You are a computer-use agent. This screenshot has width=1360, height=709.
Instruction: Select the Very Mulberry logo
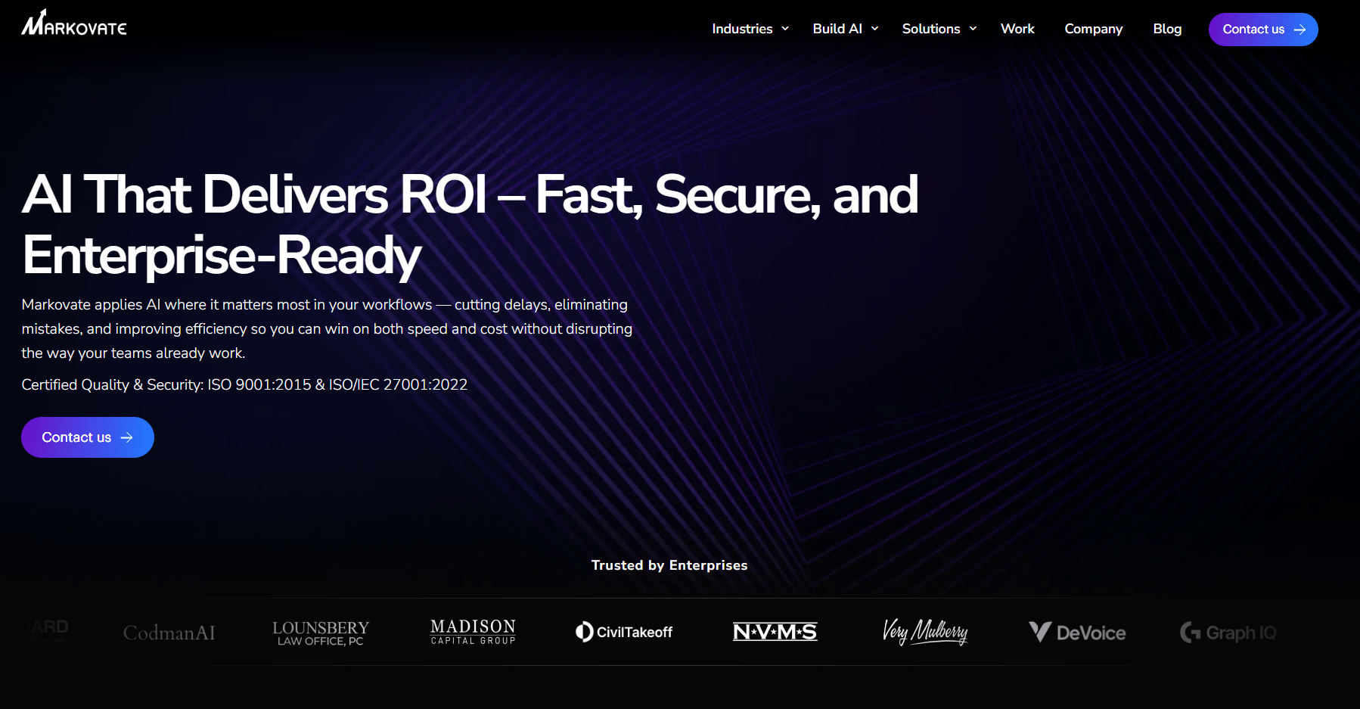tap(925, 631)
